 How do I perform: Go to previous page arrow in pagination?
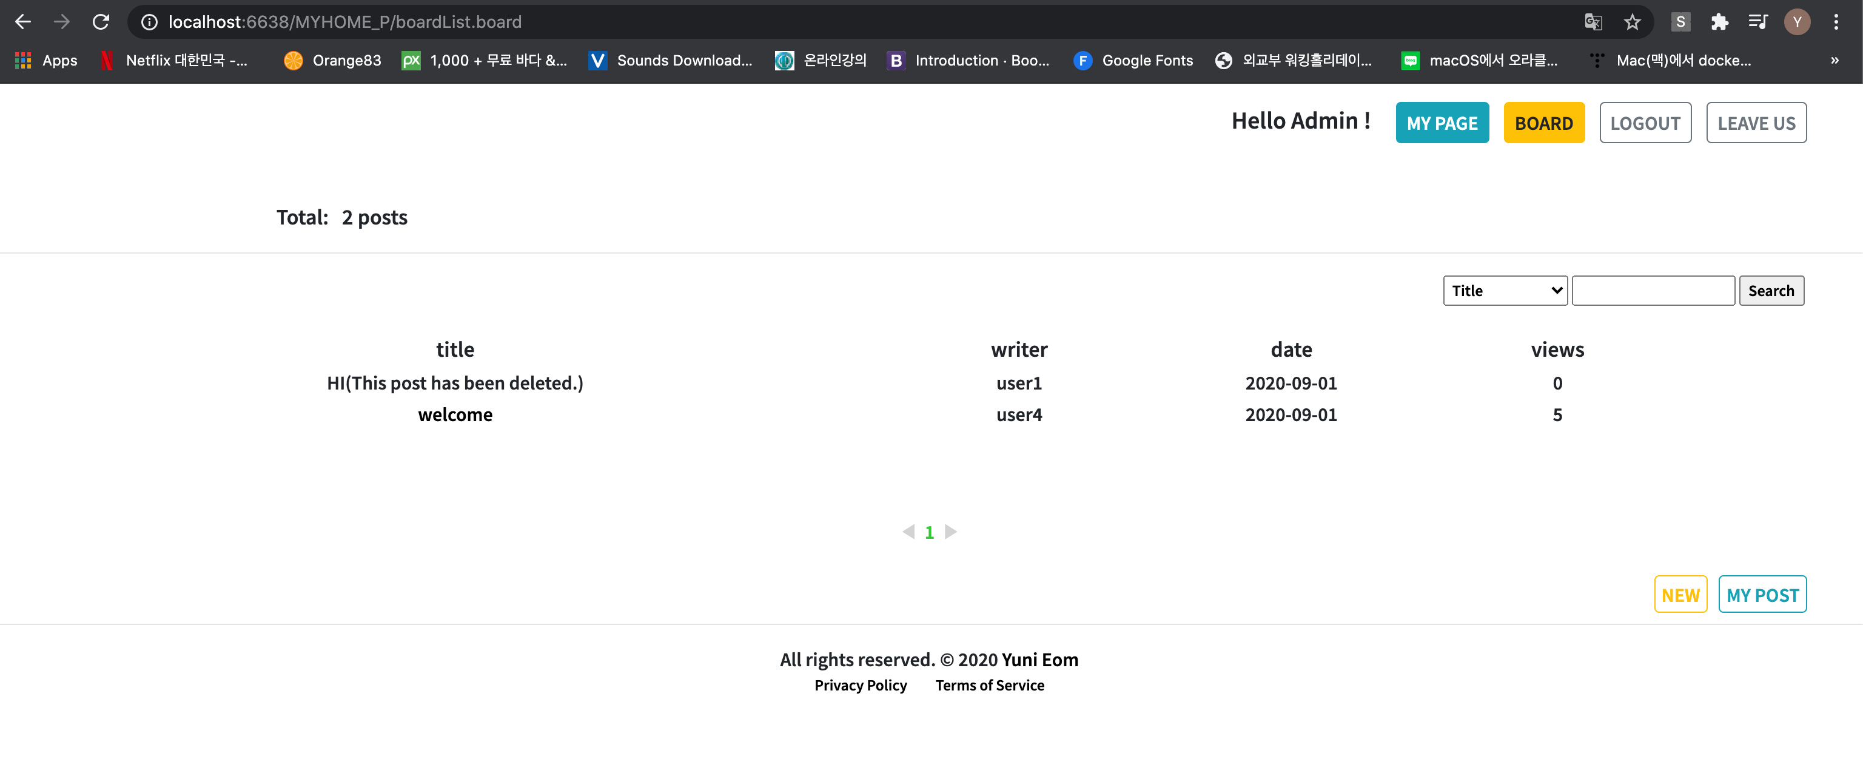(x=908, y=532)
